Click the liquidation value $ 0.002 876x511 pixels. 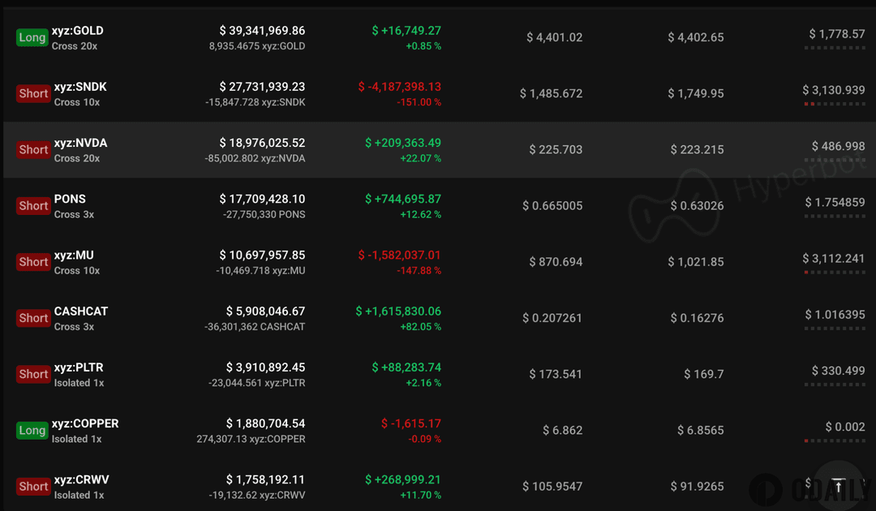pos(844,427)
